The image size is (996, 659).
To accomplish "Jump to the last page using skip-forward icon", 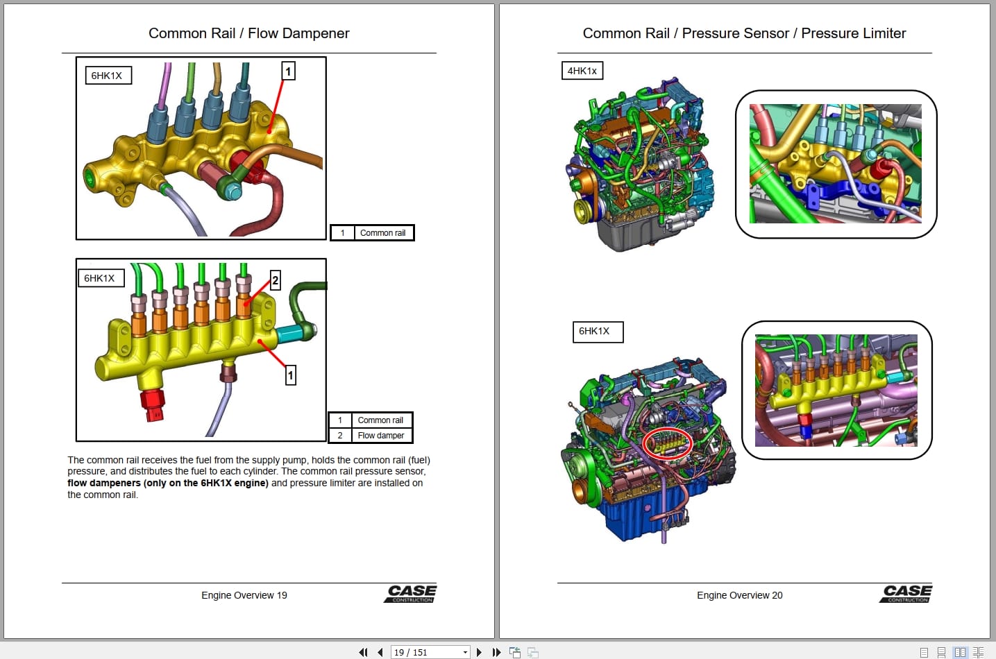I will 496,651.
